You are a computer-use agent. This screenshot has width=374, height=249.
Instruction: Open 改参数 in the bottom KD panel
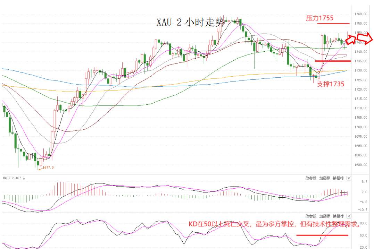pyautogui.click(x=311, y=216)
